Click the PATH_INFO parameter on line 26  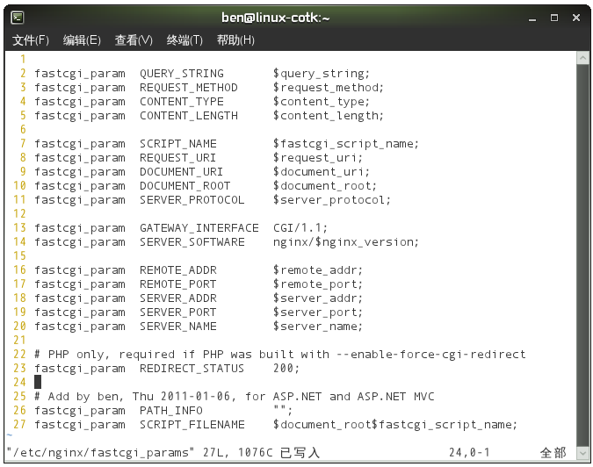coord(170,411)
